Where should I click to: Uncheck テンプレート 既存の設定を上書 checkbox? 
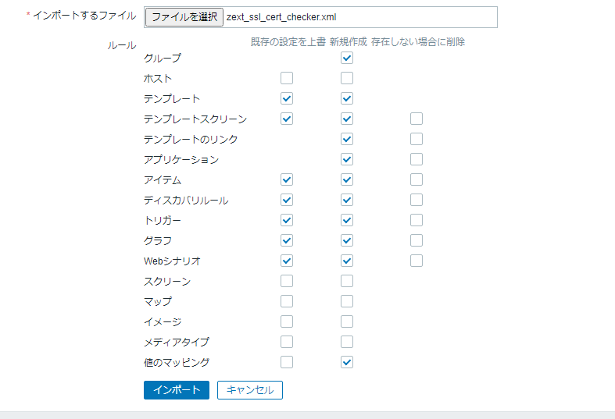pos(287,98)
